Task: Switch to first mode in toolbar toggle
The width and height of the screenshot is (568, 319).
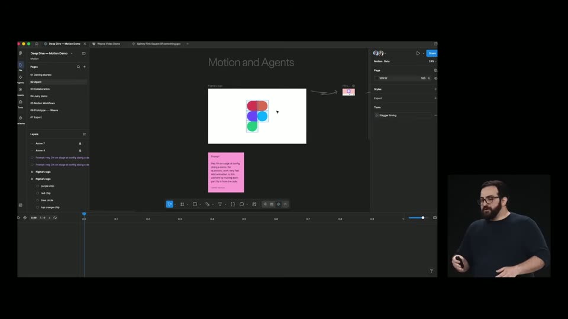Action: (265, 204)
